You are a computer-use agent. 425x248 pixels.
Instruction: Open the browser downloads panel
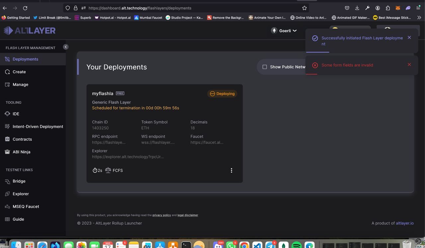point(357,8)
